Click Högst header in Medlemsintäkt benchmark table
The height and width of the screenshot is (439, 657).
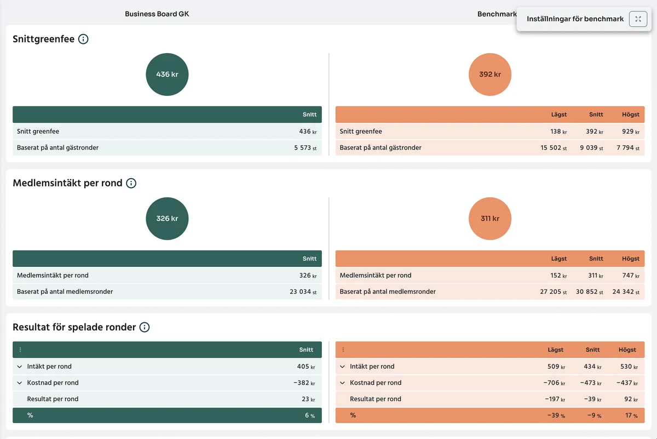[x=631, y=259]
